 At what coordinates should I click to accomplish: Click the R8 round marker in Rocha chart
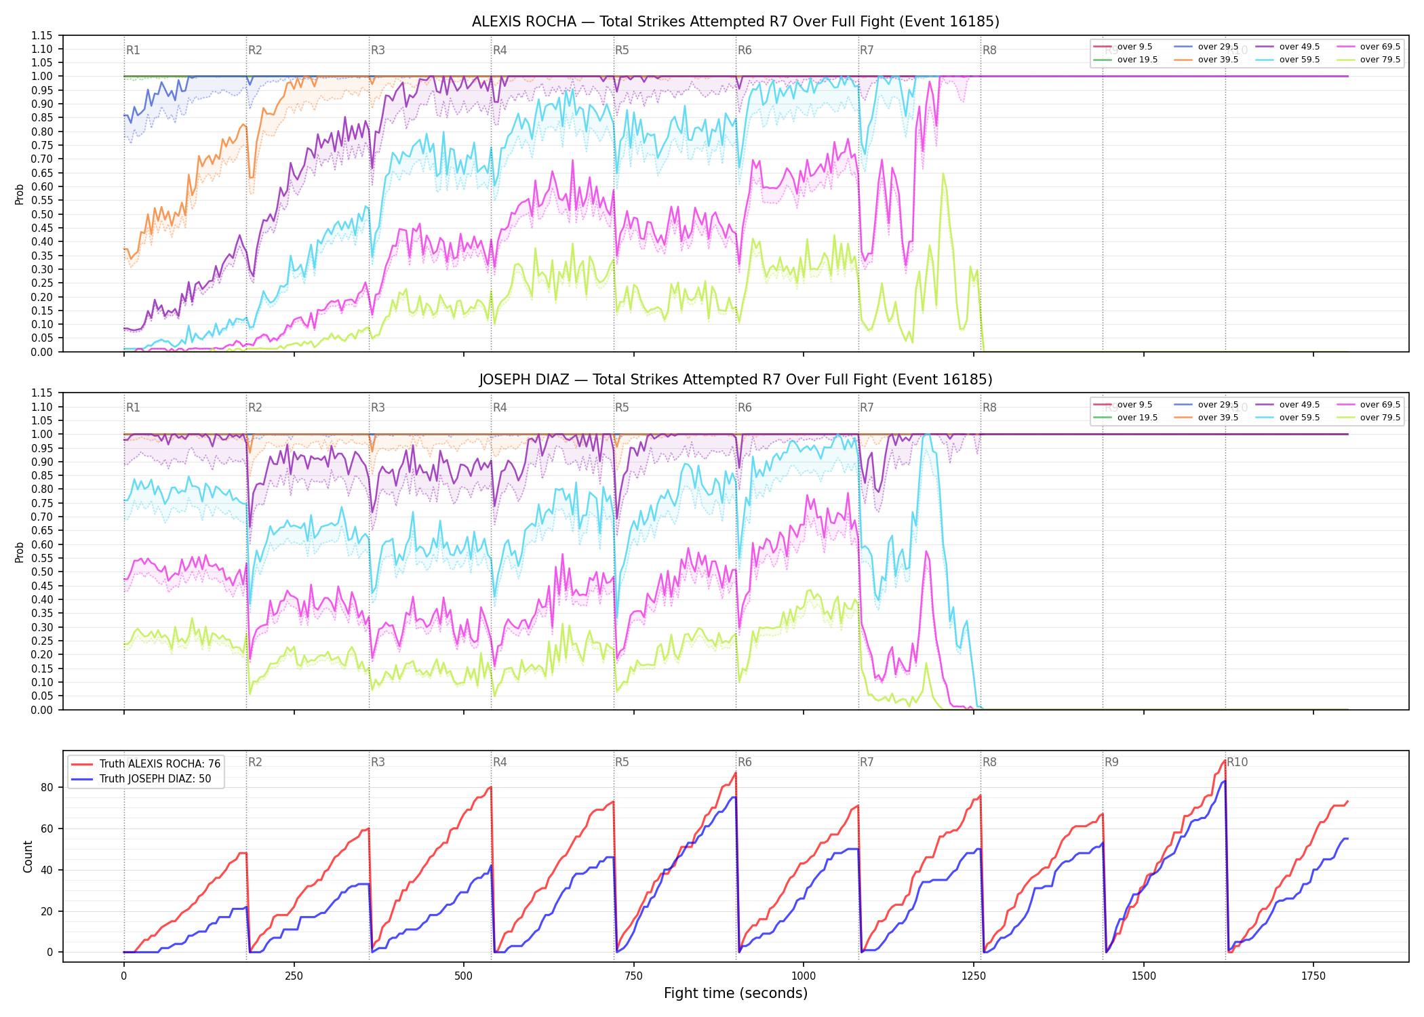coord(989,50)
